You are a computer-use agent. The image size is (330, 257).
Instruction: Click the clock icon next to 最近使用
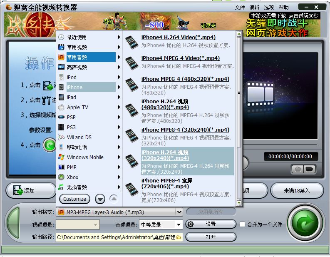pyautogui.click(x=61, y=37)
